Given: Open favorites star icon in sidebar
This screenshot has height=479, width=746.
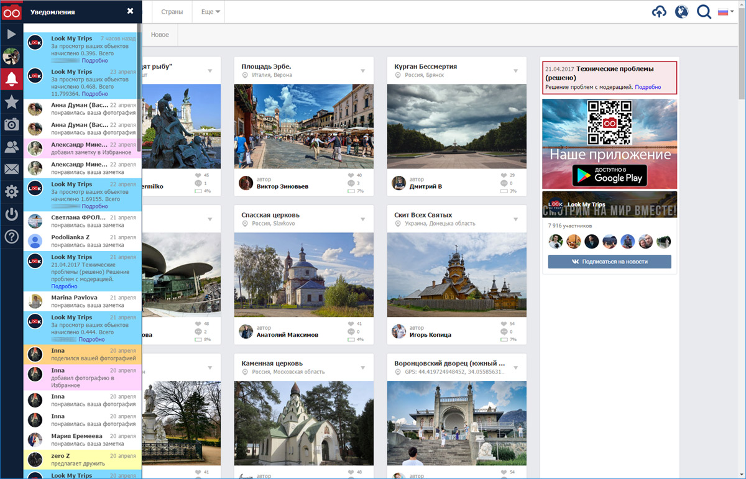Looking at the screenshot, I should pyautogui.click(x=11, y=102).
